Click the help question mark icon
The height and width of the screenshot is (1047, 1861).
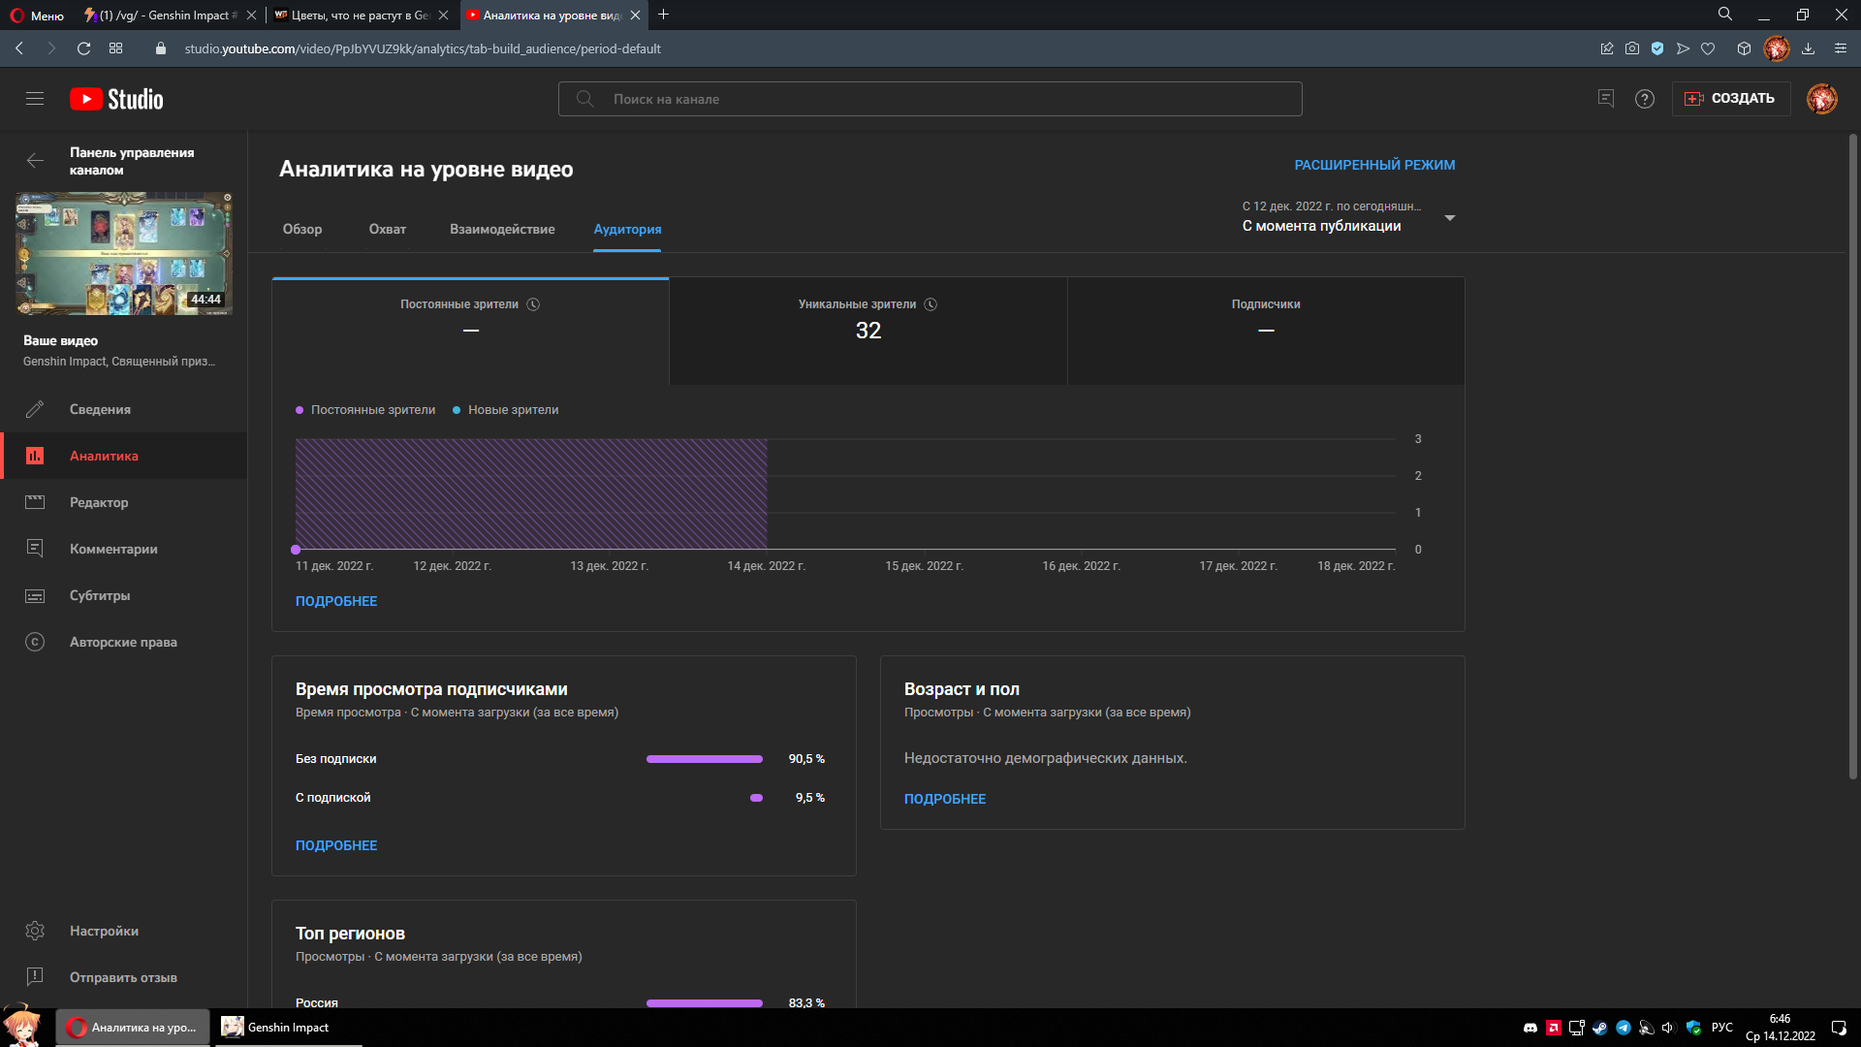click(1644, 99)
